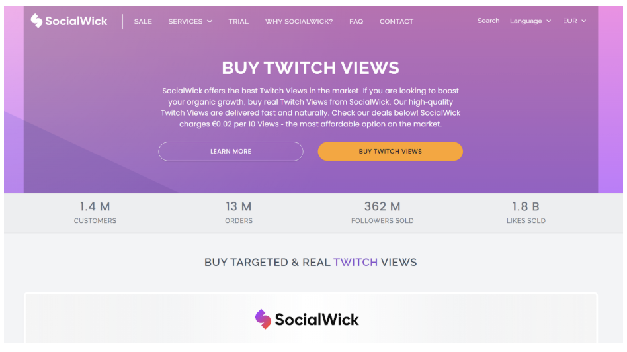Click the 1.8 B Likes Sold statistic

click(526, 212)
